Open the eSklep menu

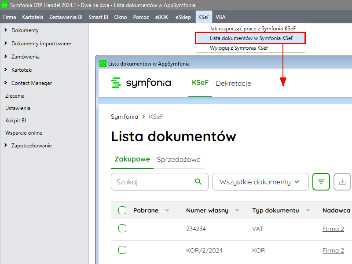point(183,17)
